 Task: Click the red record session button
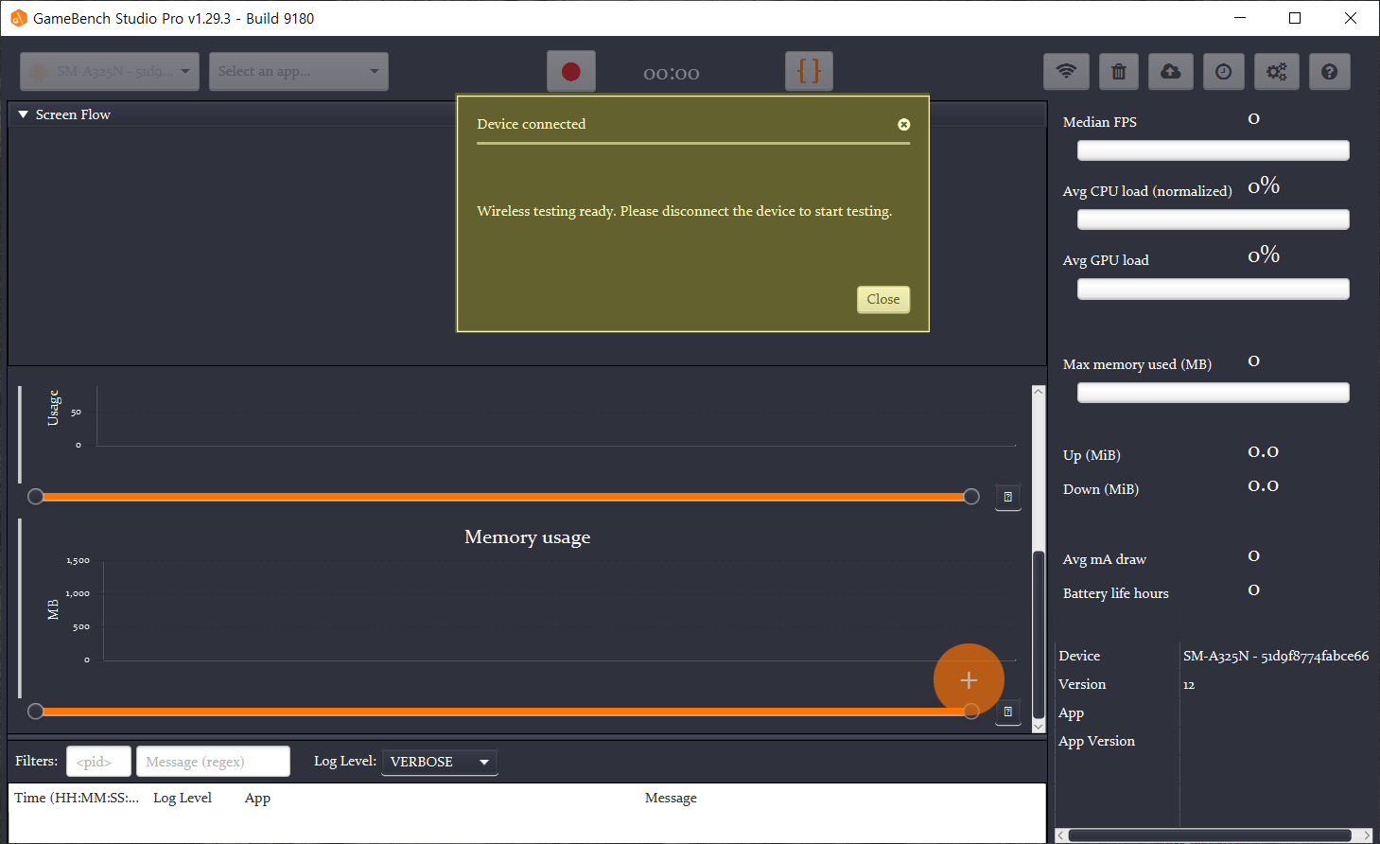click(571, 71)
